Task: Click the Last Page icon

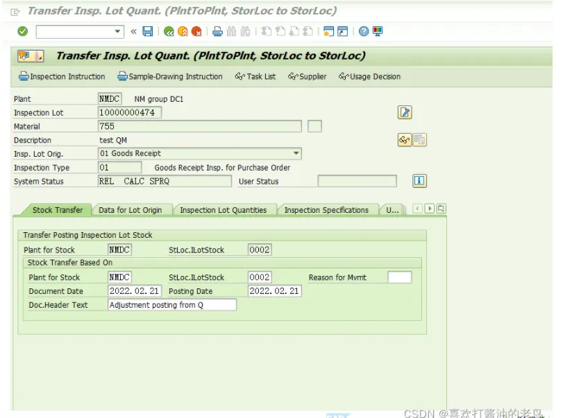Action: [x=308, y=32]
